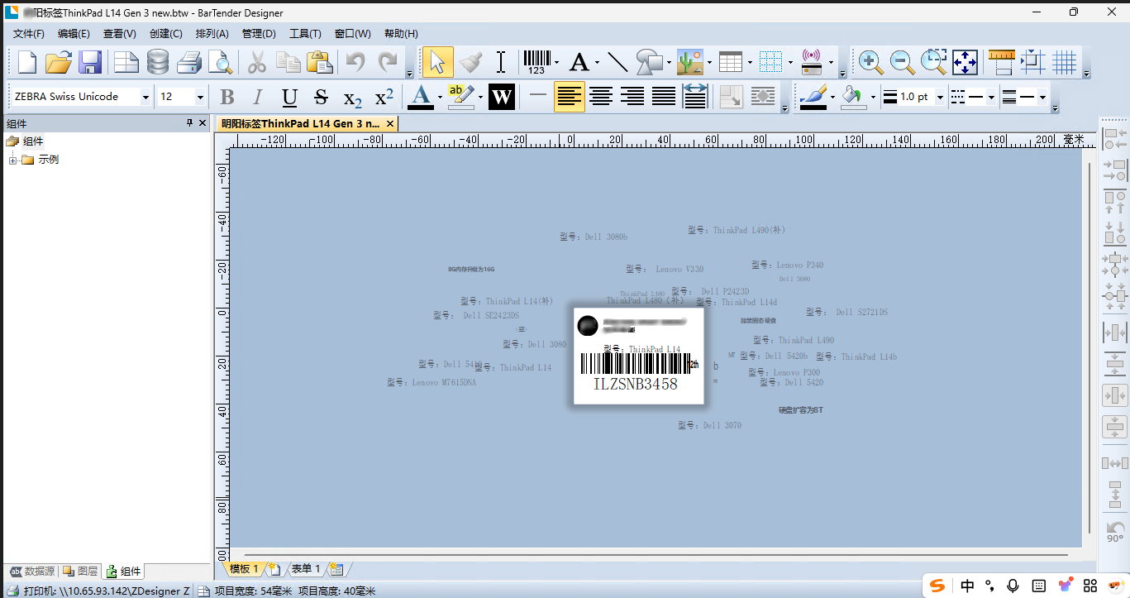This screenshot has height=598, width=1130.
Task: Click the microphone icon in IME bar
Action: (x=1013, y=586)
